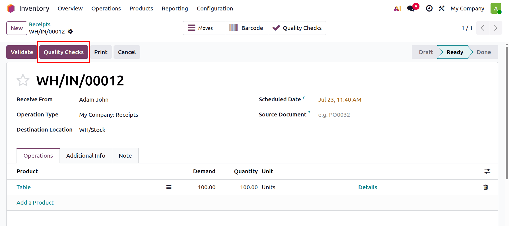509x226 pixels.
Task: Open the debug tools icon
Action: pos(441,9)
